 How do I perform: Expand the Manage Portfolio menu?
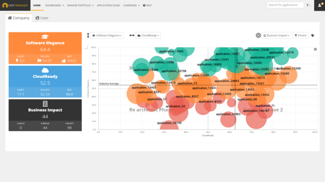click(80, 5)
